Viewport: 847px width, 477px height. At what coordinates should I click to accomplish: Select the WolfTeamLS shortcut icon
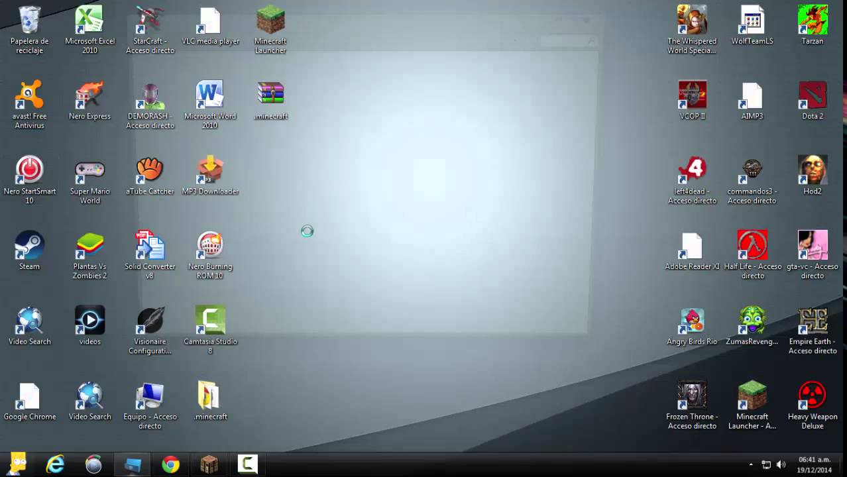(752, 20)
